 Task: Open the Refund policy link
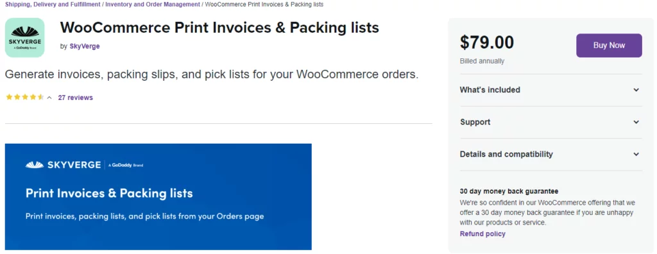482,234
